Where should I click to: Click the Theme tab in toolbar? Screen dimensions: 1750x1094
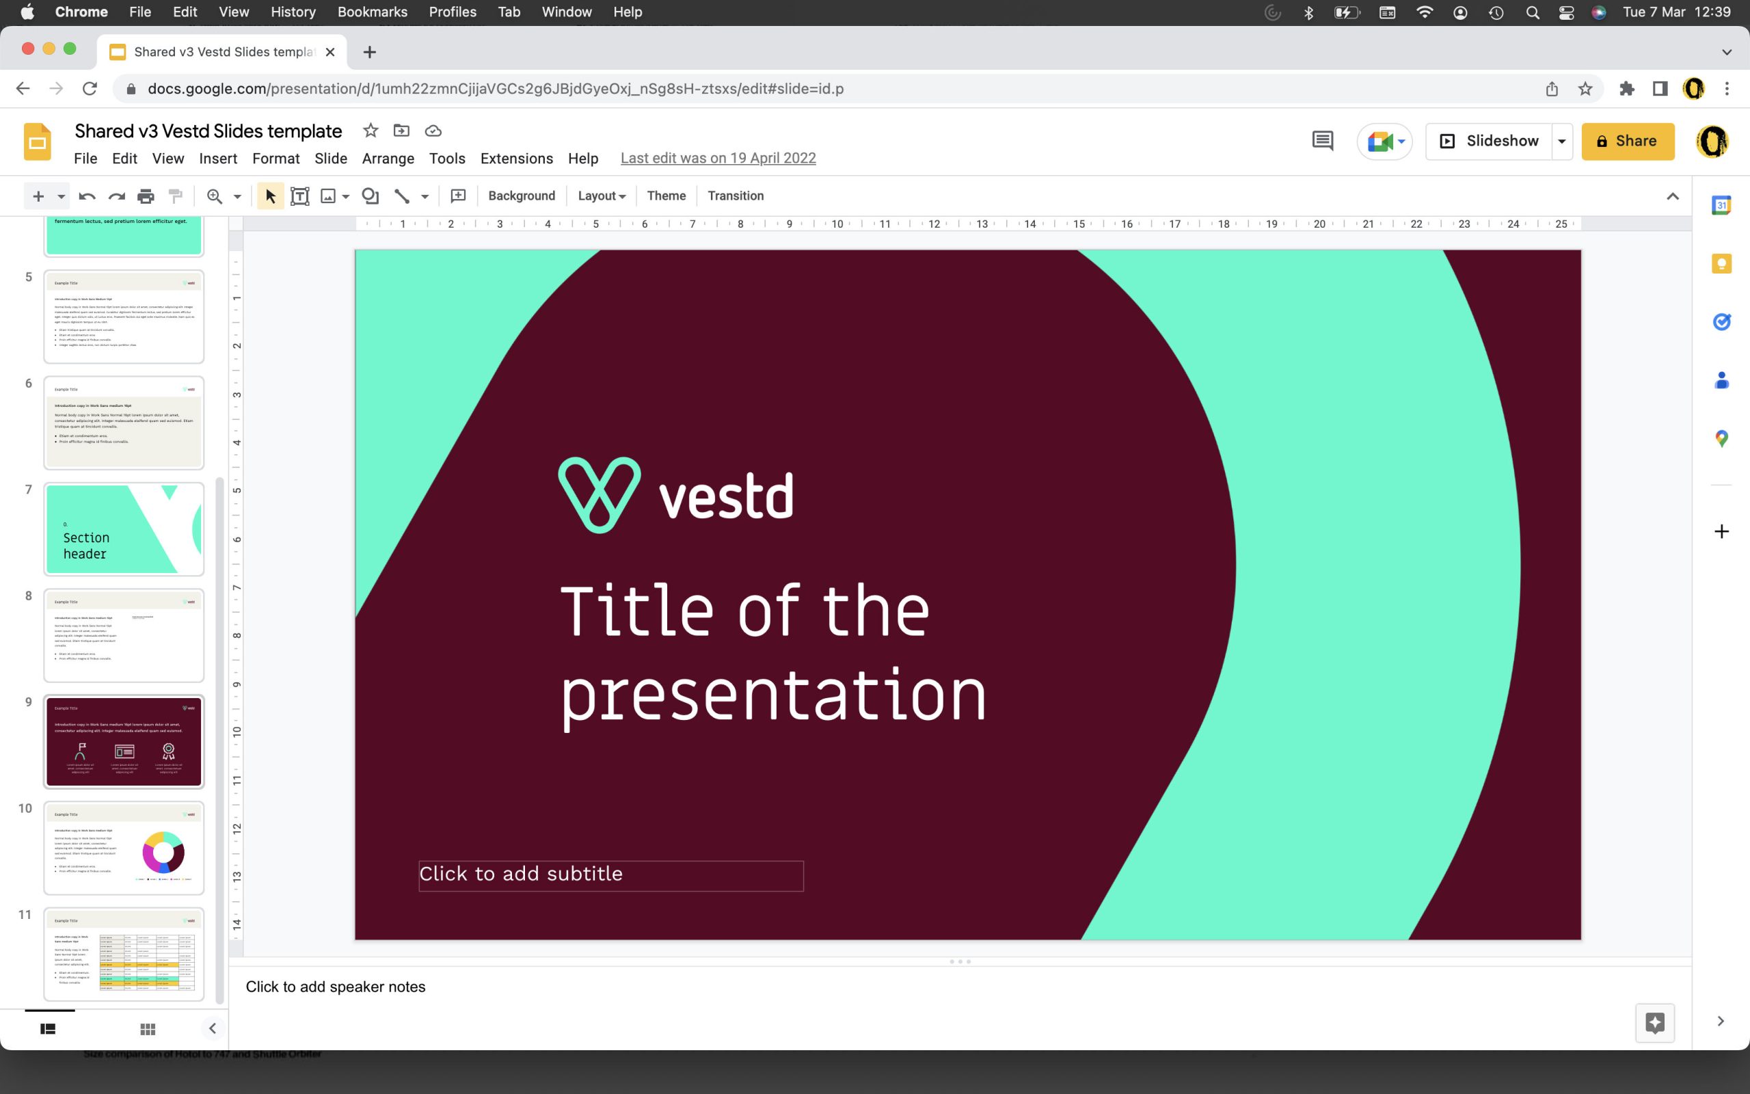point(667,196)
